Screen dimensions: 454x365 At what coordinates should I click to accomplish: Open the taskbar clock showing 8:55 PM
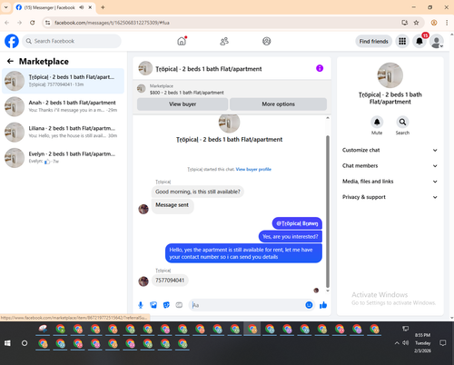(x=422, y=343)
